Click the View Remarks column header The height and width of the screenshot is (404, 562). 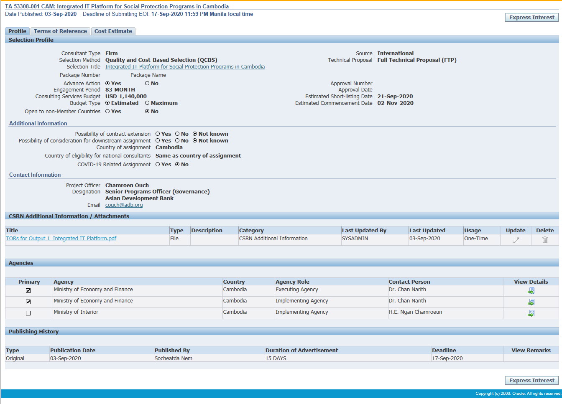531,351
